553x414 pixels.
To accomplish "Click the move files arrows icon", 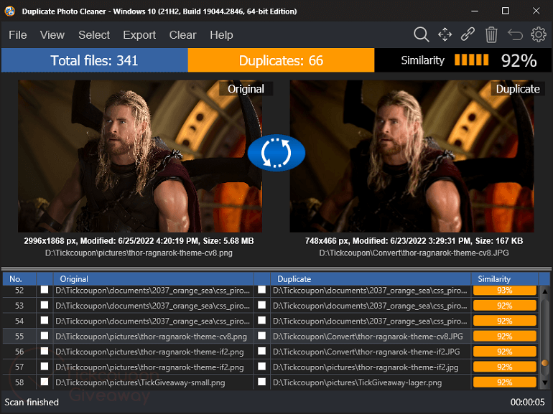I will 445,34.
